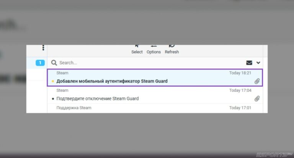This screenshot has width=294, height=158.
Task: Expand the chevron beside the envelope icon
Action: tap(258, 63)
